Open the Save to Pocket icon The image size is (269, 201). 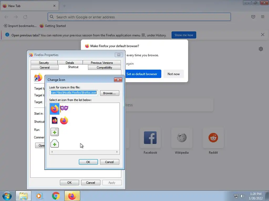(x=253, y=17)
